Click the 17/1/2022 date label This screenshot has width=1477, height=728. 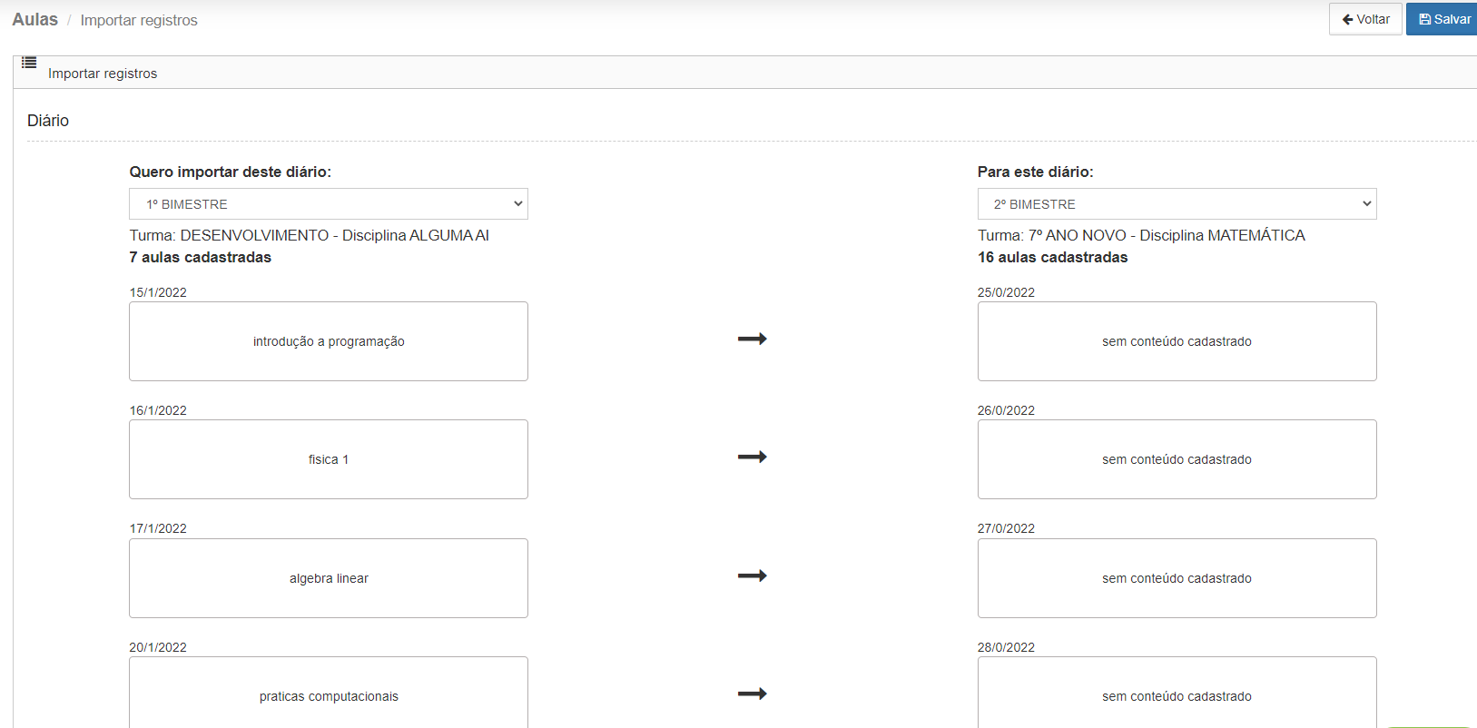pyautogui.click(x=158, y=528)
